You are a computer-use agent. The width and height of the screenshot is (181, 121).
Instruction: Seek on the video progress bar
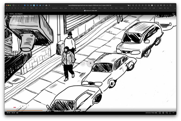85,110
